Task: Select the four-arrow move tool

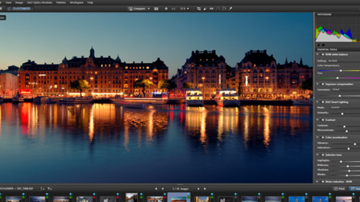Action: (166, 9)
